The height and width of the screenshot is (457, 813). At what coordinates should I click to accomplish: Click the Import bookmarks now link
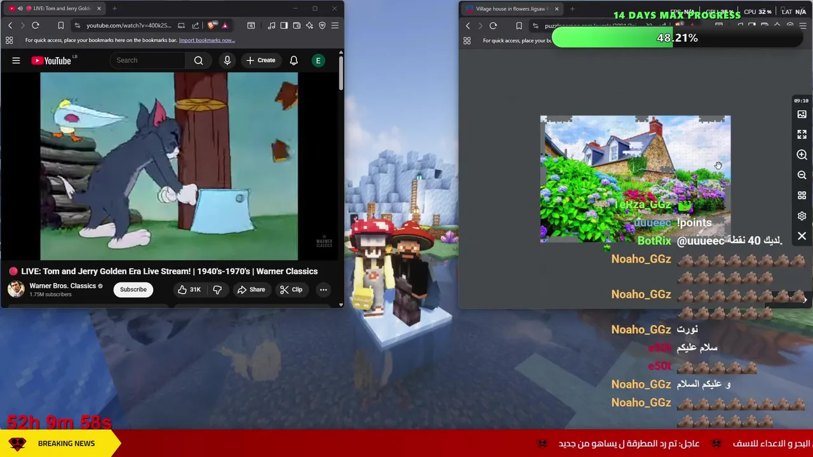tap(206, 40)
